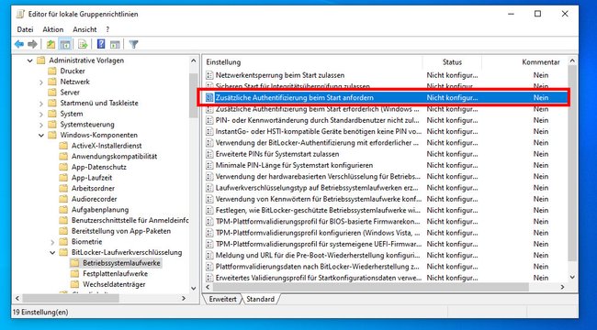Click the Server folder icon
The width and height of the screenshot is (597, 330).
click(52, 93)
